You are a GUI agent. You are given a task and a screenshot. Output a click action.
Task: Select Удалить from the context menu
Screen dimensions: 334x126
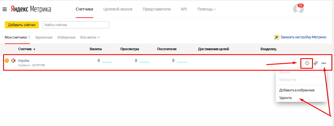(285, 98)
